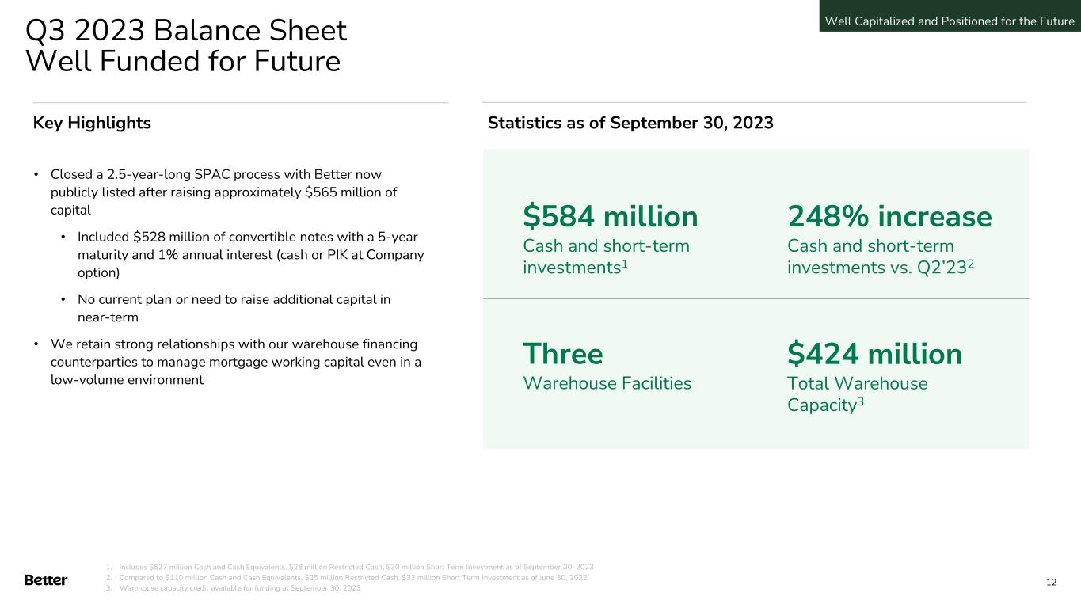Click the sub-bullet about $528 million convertible notes

click(250, 255)
